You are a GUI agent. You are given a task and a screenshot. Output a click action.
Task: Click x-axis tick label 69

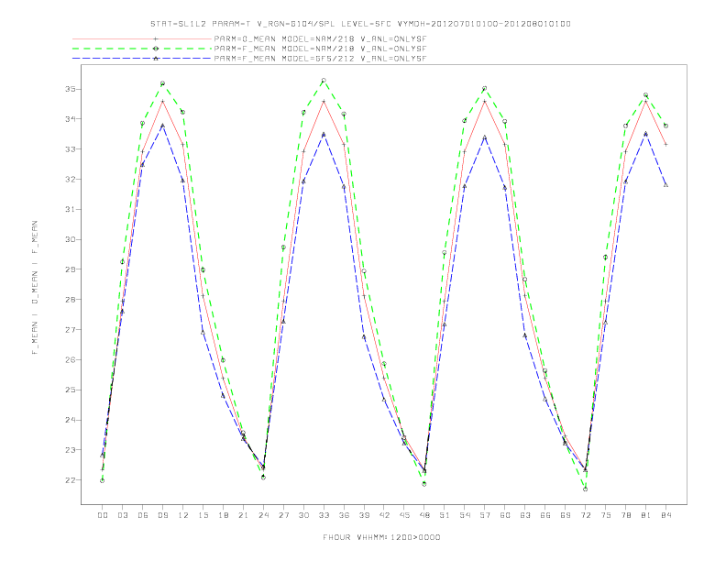pos(566,515)
